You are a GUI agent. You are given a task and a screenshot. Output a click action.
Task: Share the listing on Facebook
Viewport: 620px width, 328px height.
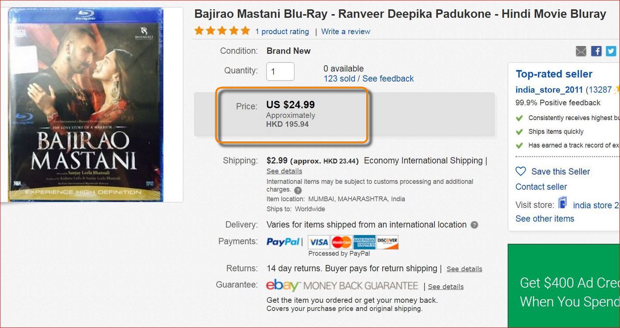point(596,51)
